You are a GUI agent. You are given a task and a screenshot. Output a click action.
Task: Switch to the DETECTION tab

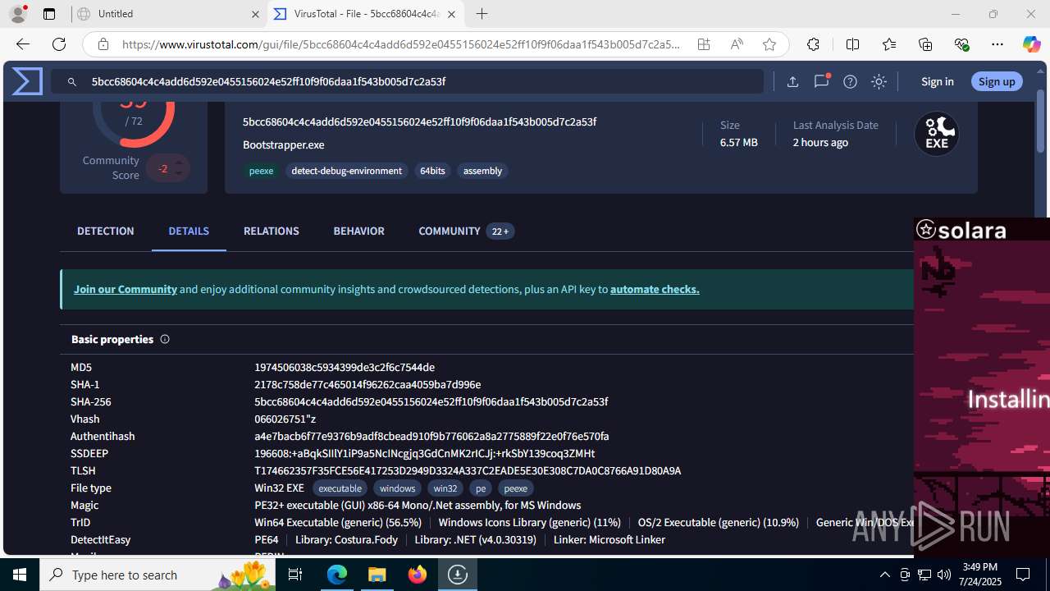[x=106, y=231]
